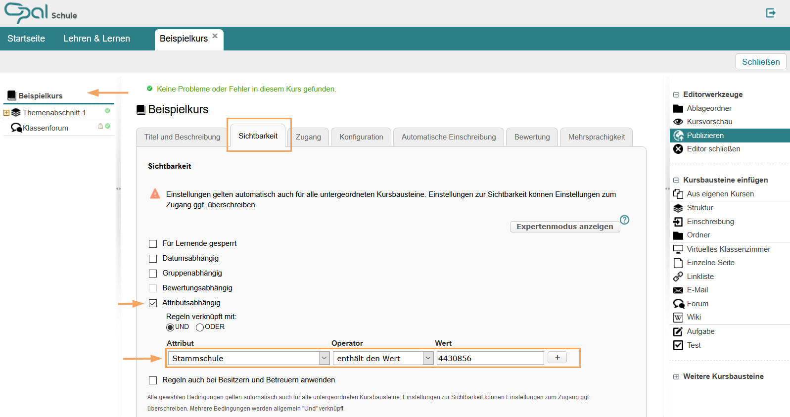Expand Themenabschnitt 1 tree node
The width and height of the screenshot is (790, 417).
(x=6, y=113)
